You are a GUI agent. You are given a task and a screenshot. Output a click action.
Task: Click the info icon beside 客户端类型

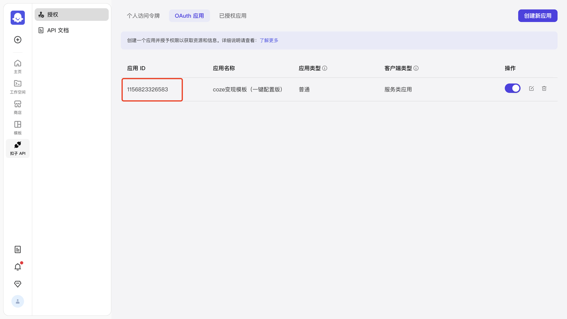pos(416,68)
